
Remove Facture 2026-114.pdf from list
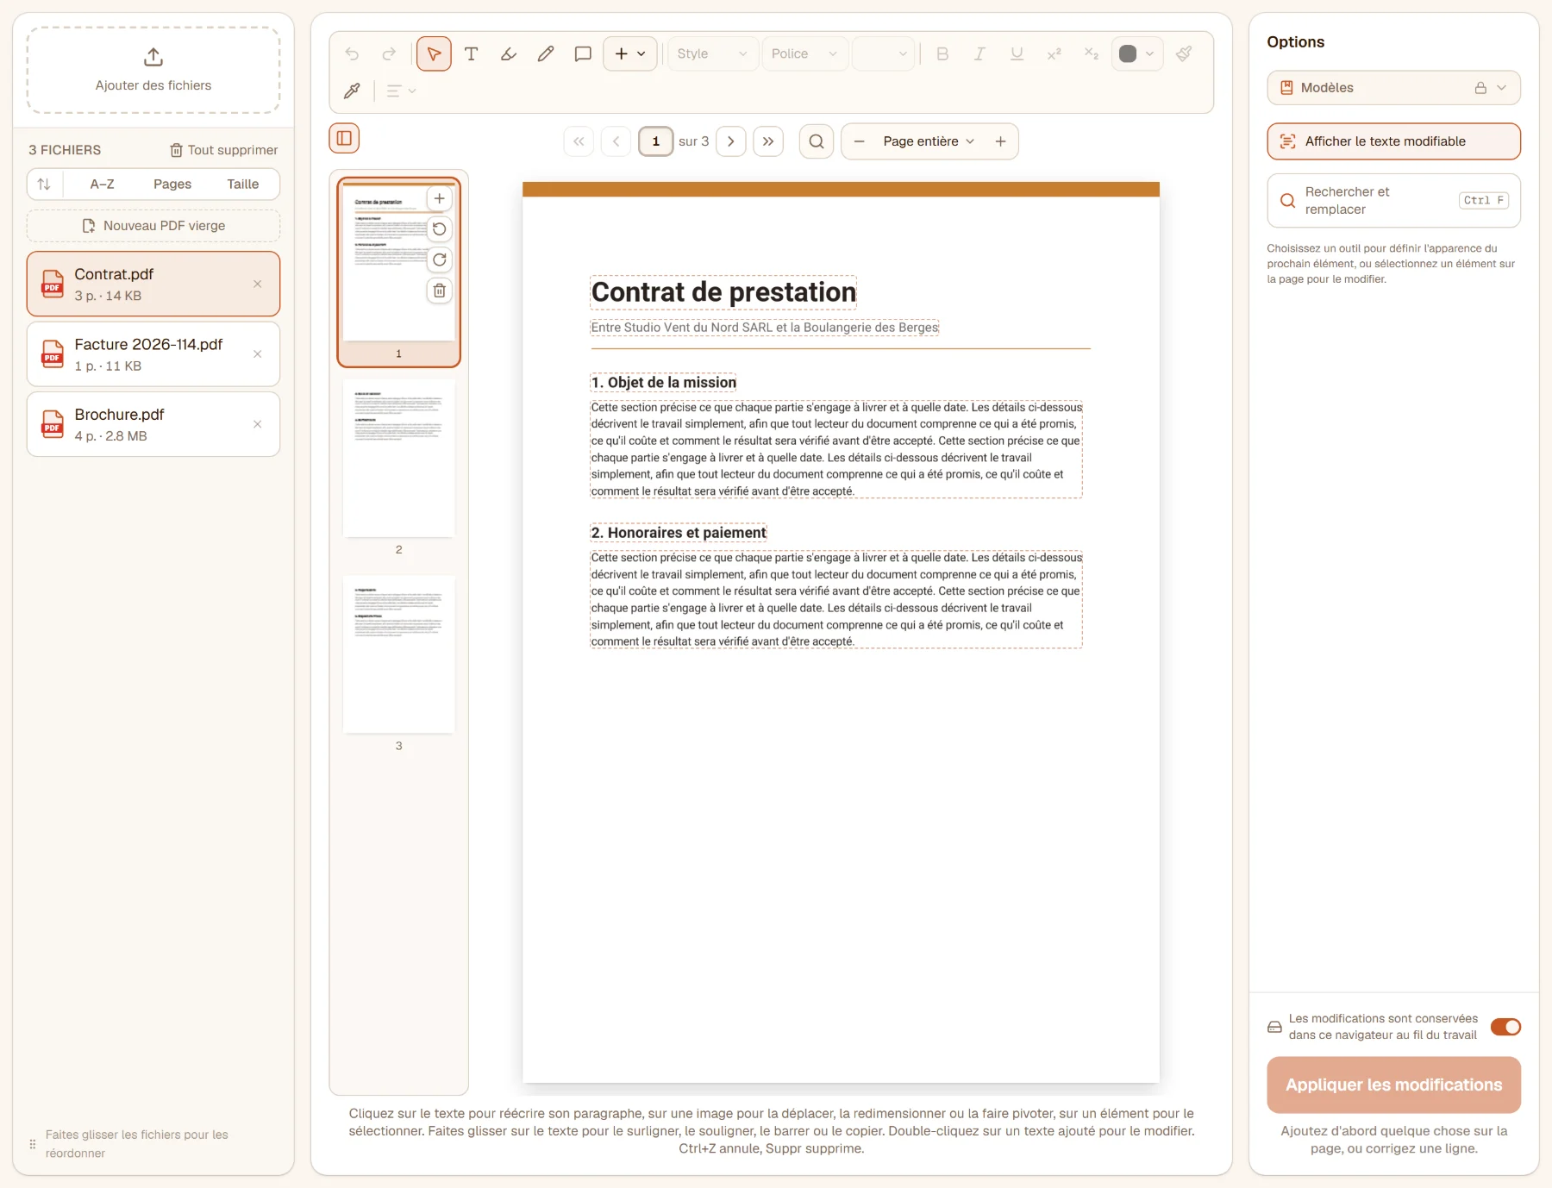(x=258, y=354)
